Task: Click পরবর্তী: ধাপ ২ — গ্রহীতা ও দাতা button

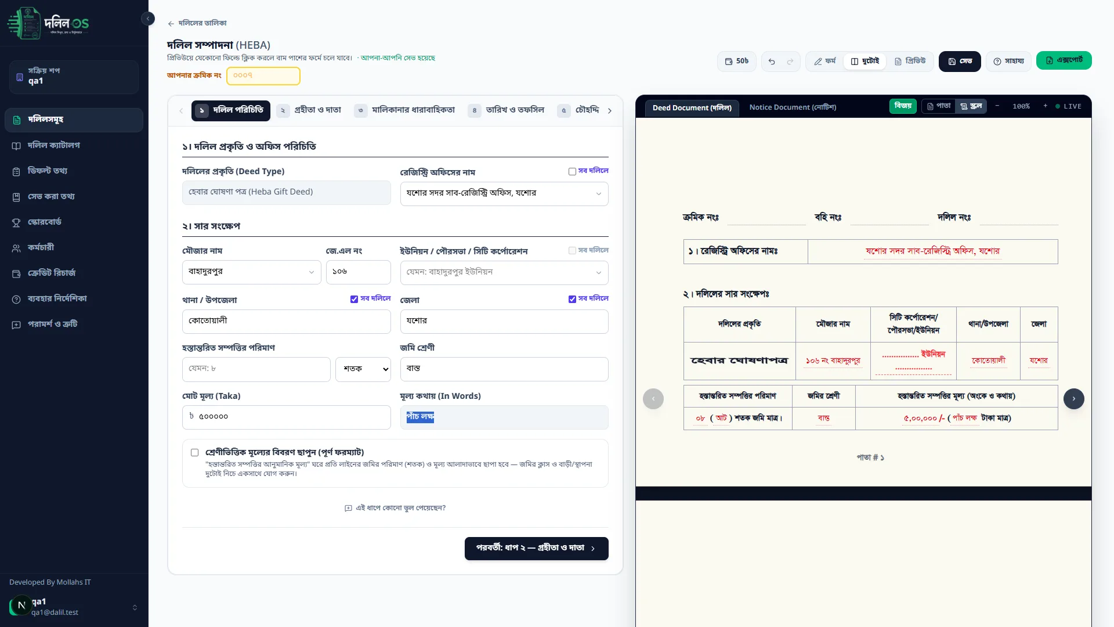Action: [536, 549]
